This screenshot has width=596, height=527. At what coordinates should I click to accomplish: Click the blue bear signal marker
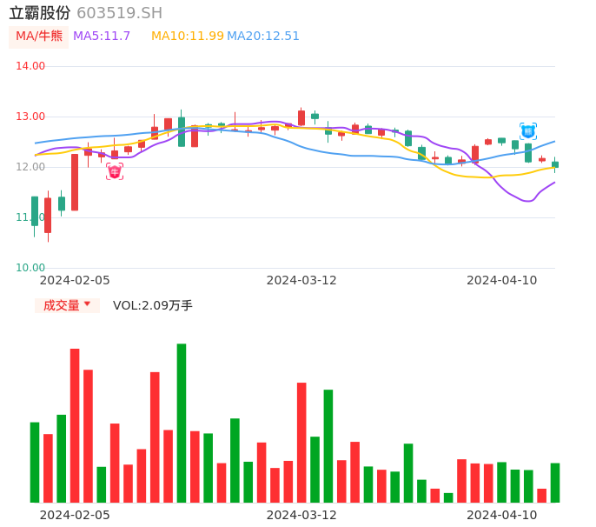click(528, 131)
